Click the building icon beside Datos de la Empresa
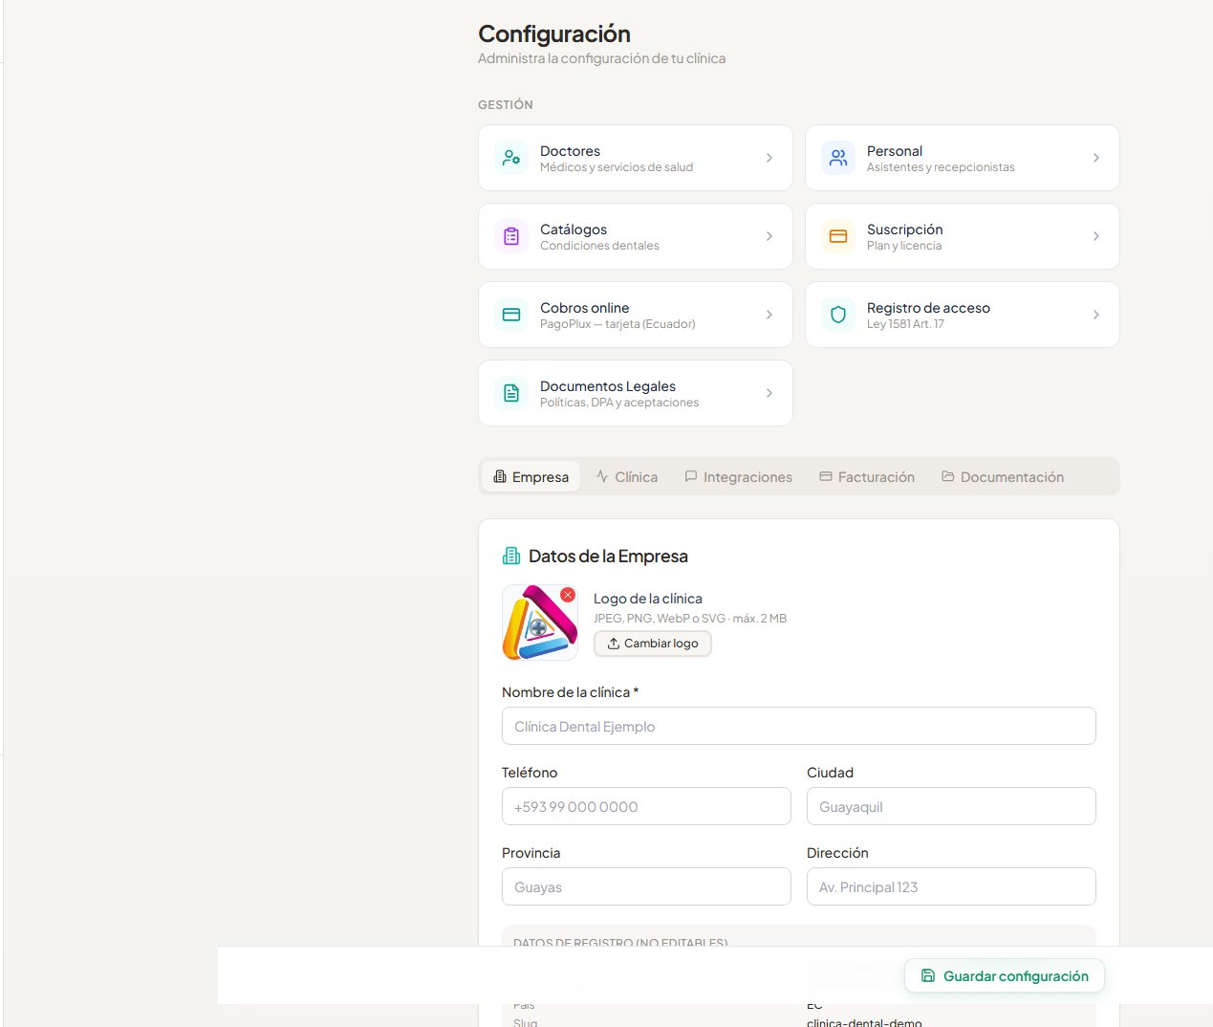The width and height of the screenshot is (1213, 1027). 511,556
